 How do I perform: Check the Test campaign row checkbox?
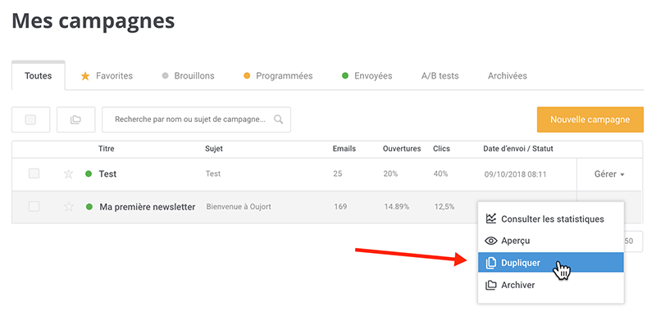pyautogui.click(x=34, y=174)
